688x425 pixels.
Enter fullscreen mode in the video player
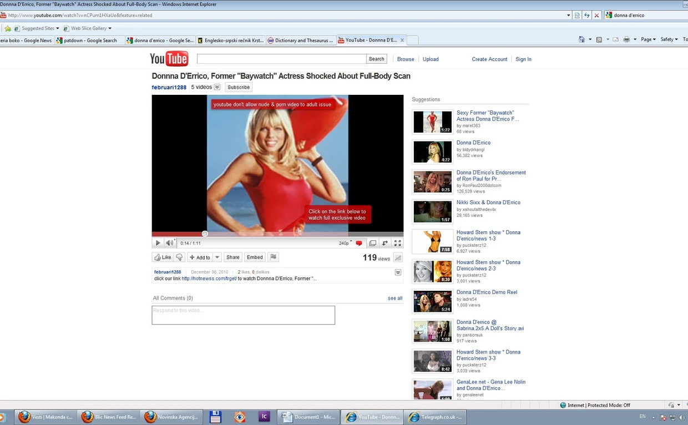click(397, 243)
